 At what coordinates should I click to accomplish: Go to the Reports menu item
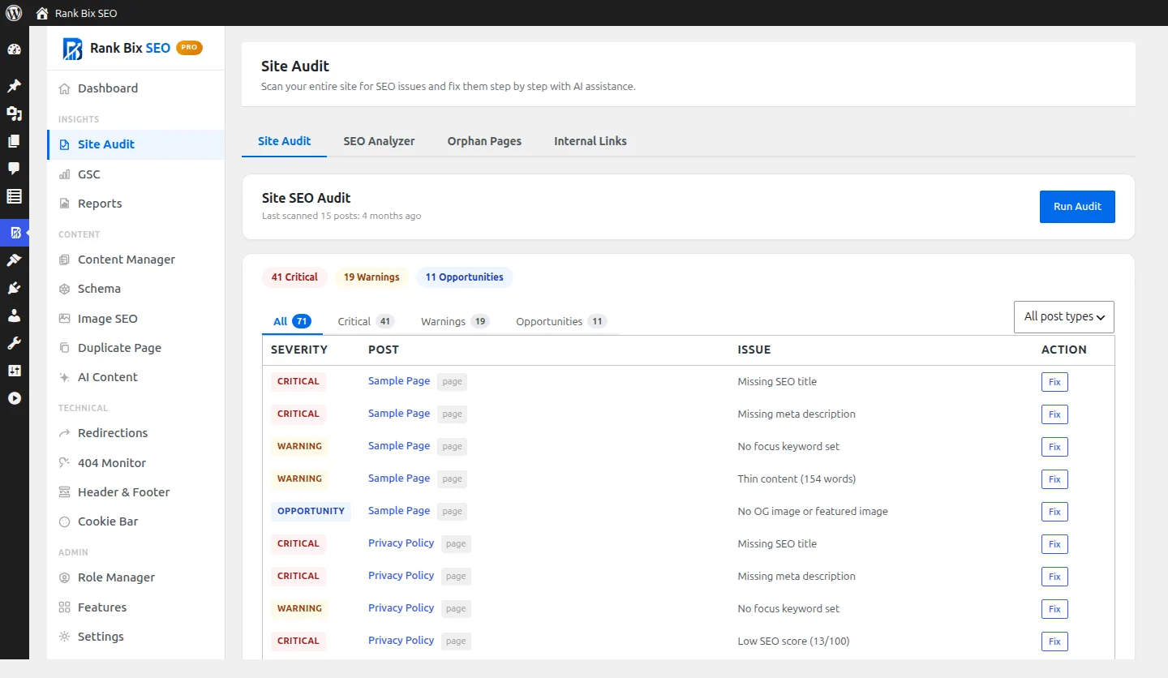[x=135, y=204]
